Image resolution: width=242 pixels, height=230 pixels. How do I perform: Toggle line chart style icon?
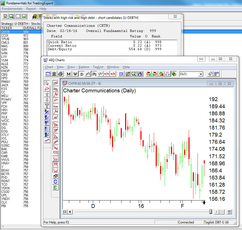click(x=100, y=74)
